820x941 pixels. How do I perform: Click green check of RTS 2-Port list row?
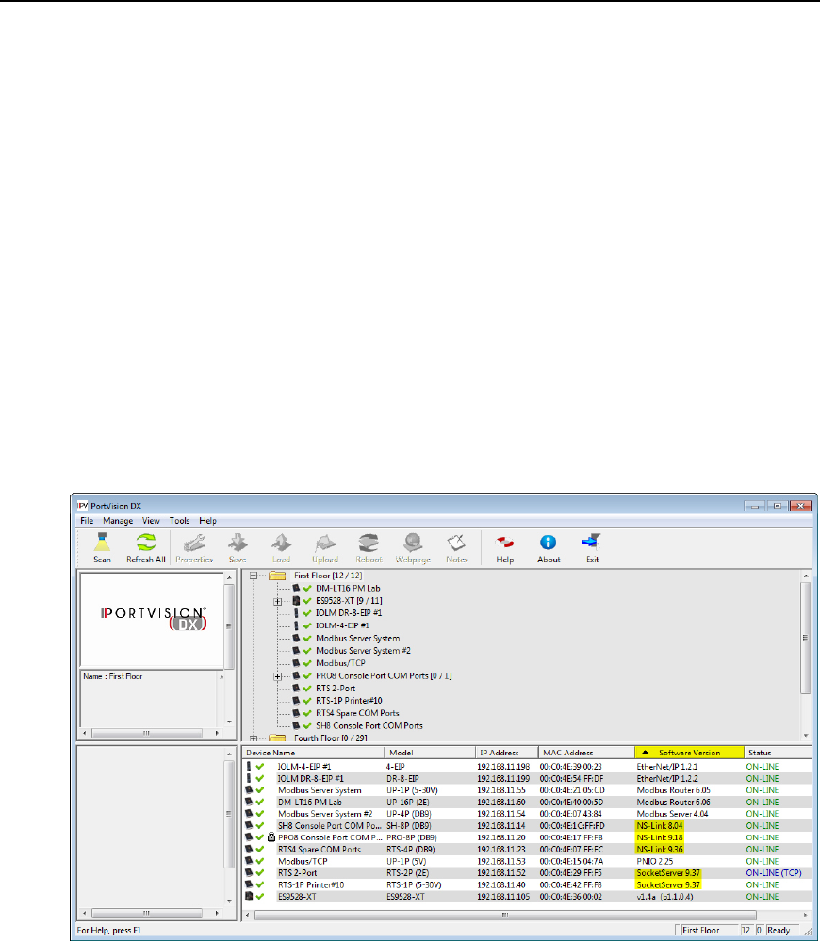[x=260, y=873]
